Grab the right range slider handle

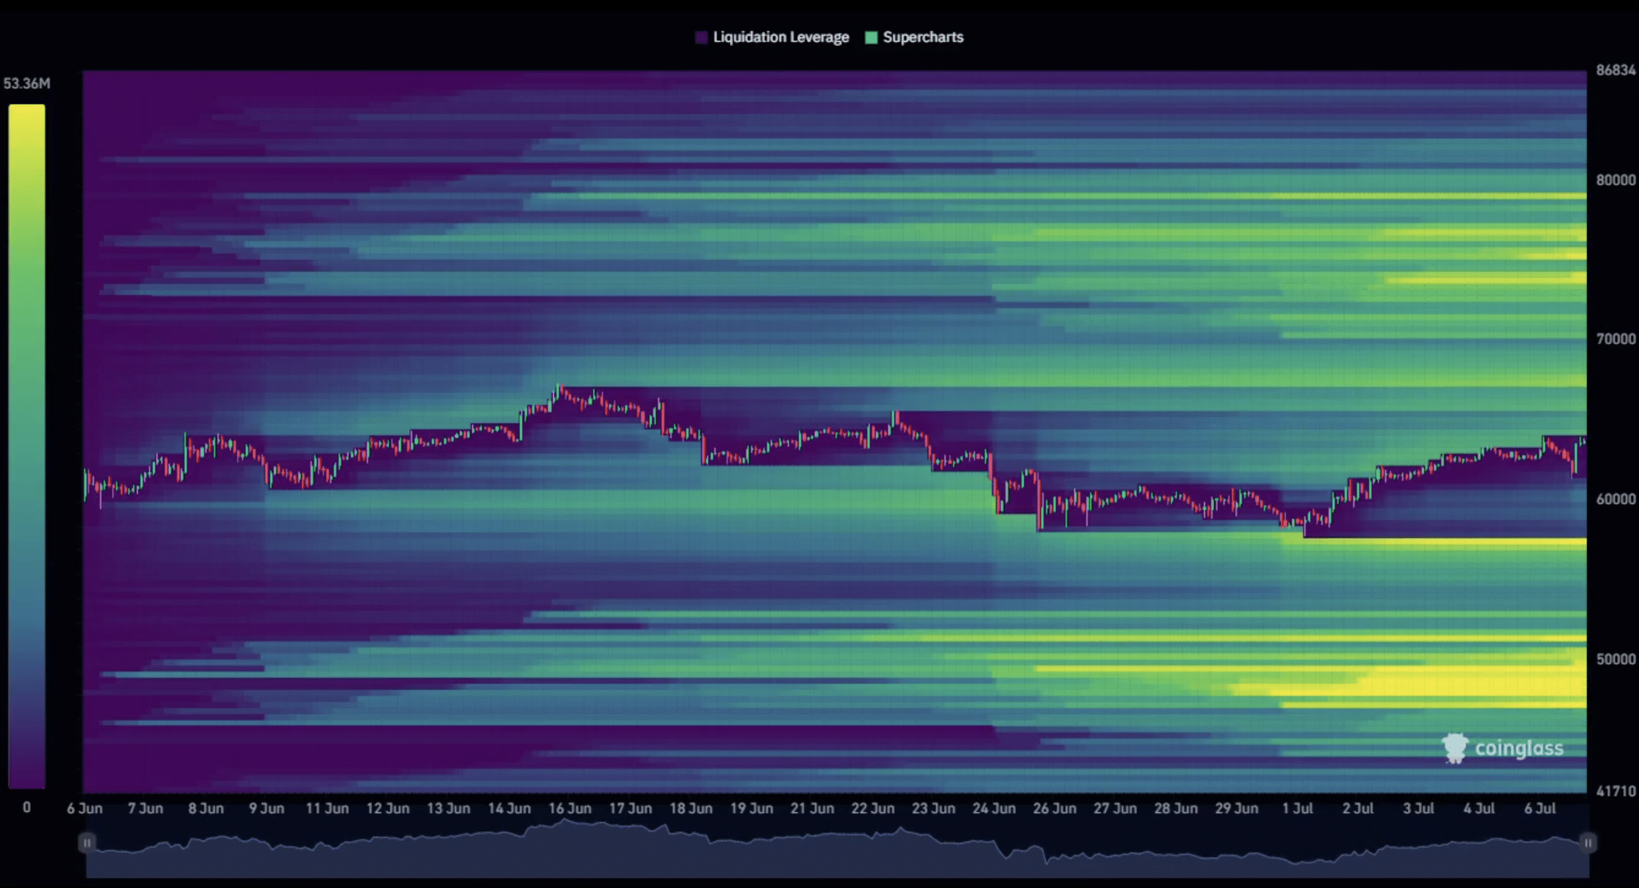1588,843
